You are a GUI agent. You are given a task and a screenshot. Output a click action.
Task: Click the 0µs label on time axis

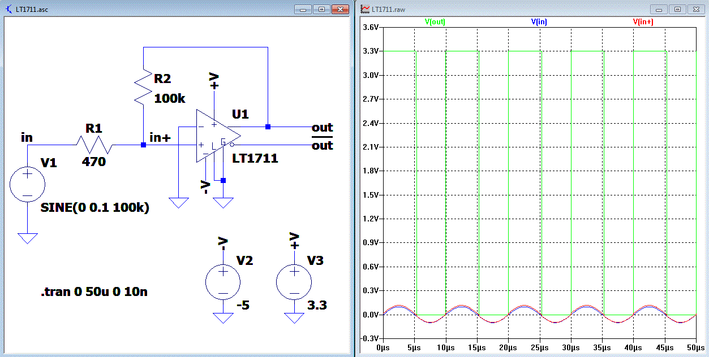(384, 347)
